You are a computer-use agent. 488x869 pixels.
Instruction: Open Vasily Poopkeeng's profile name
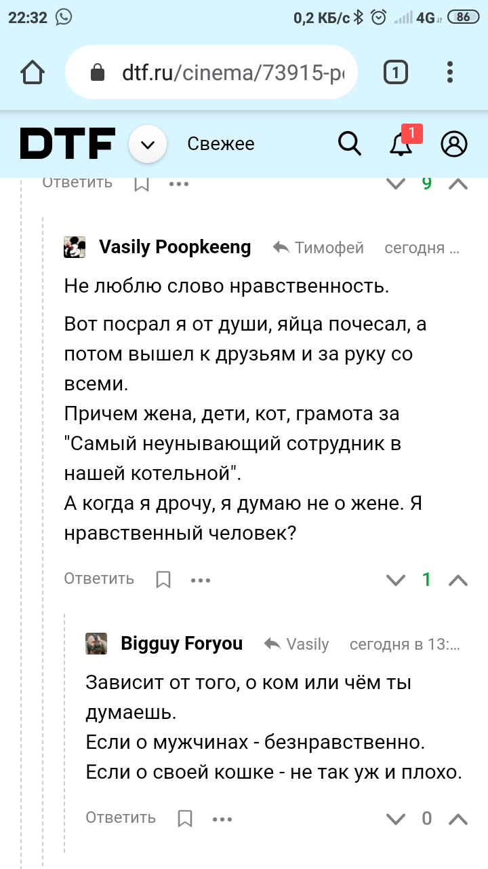click(x=175, y=247)
